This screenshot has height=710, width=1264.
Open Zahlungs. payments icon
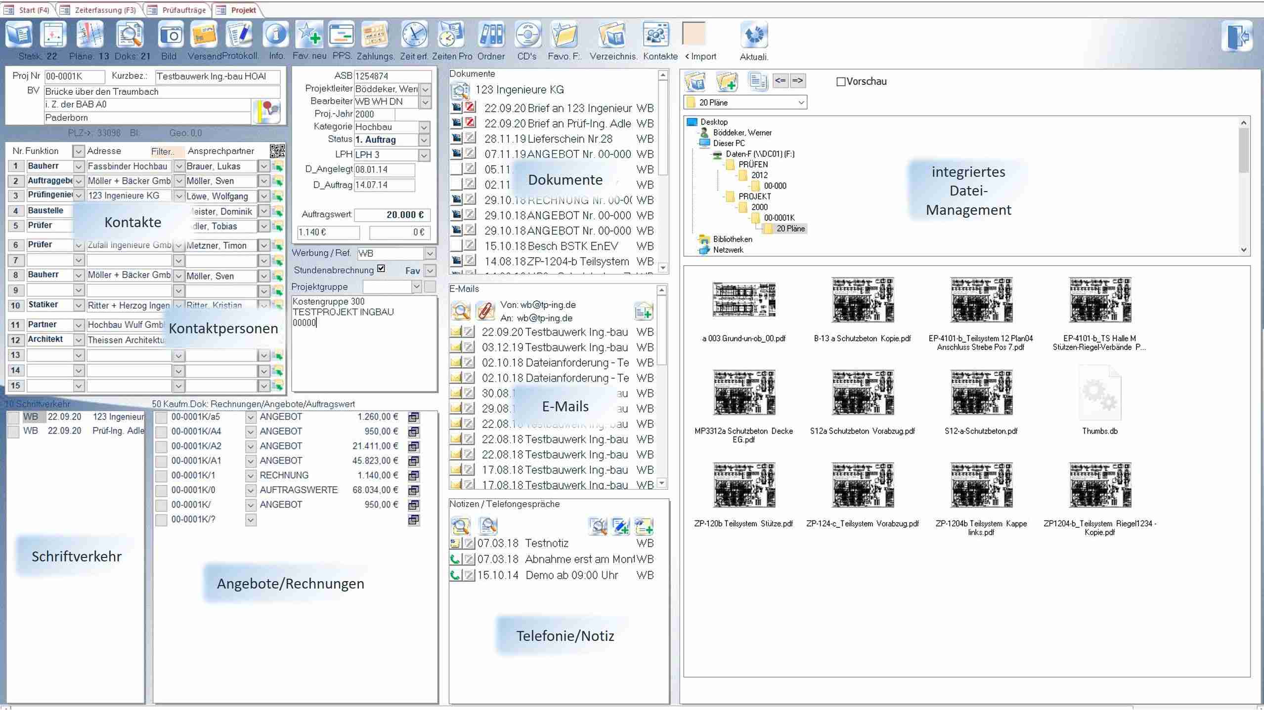click(375, 36)
